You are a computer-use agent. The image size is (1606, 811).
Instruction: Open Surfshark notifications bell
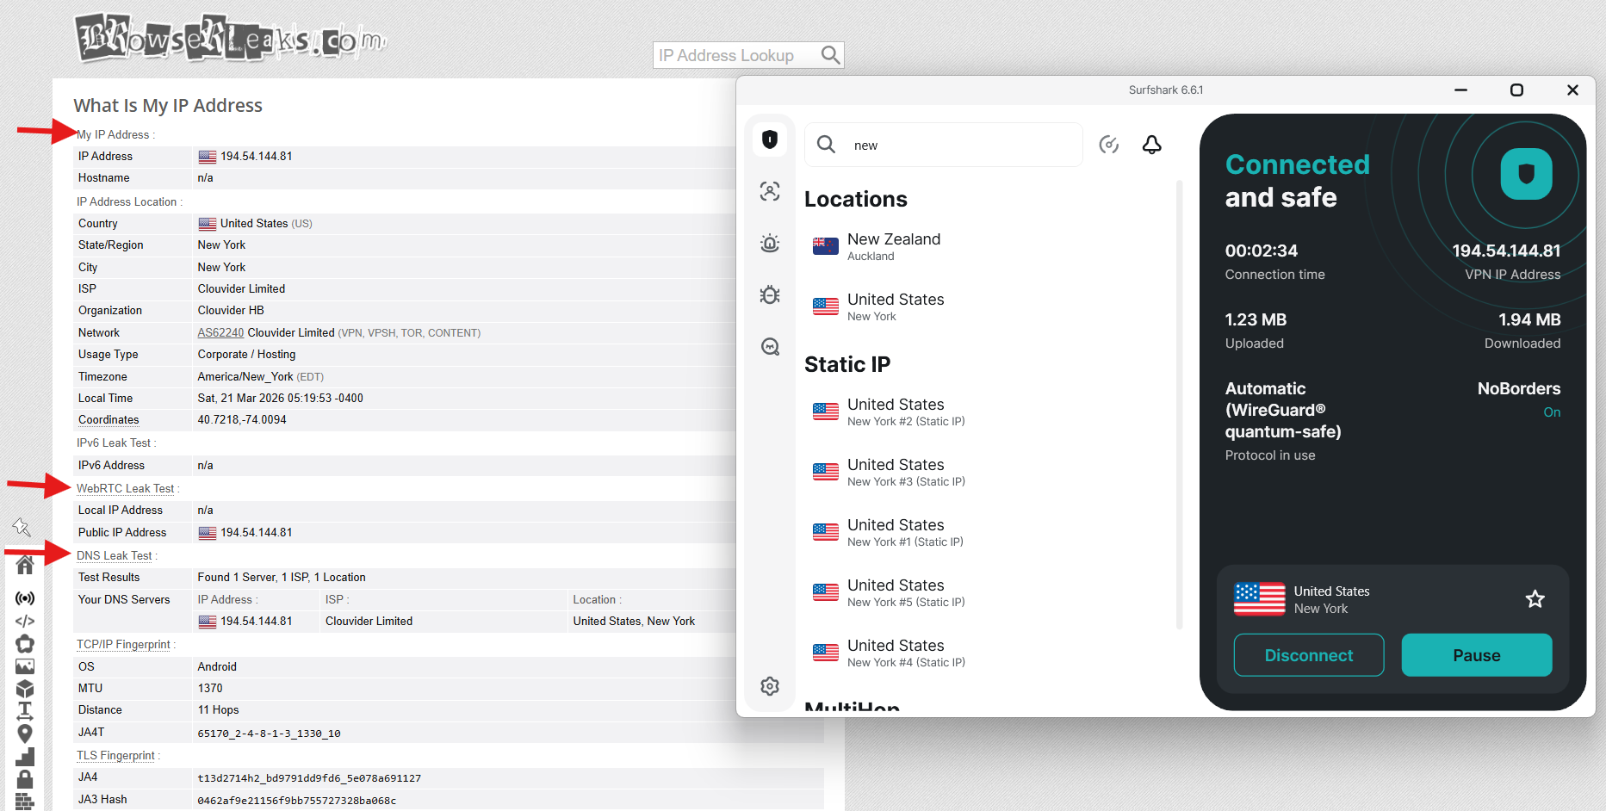(1152, 145)
